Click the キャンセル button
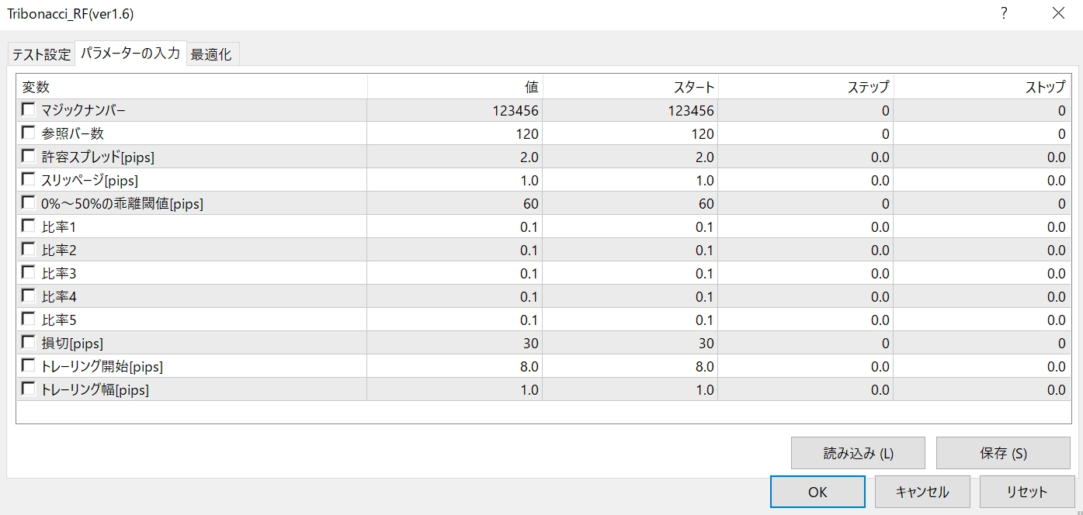Image resolution: width=1083 pixels, height=515 pixels. point(922,492)
